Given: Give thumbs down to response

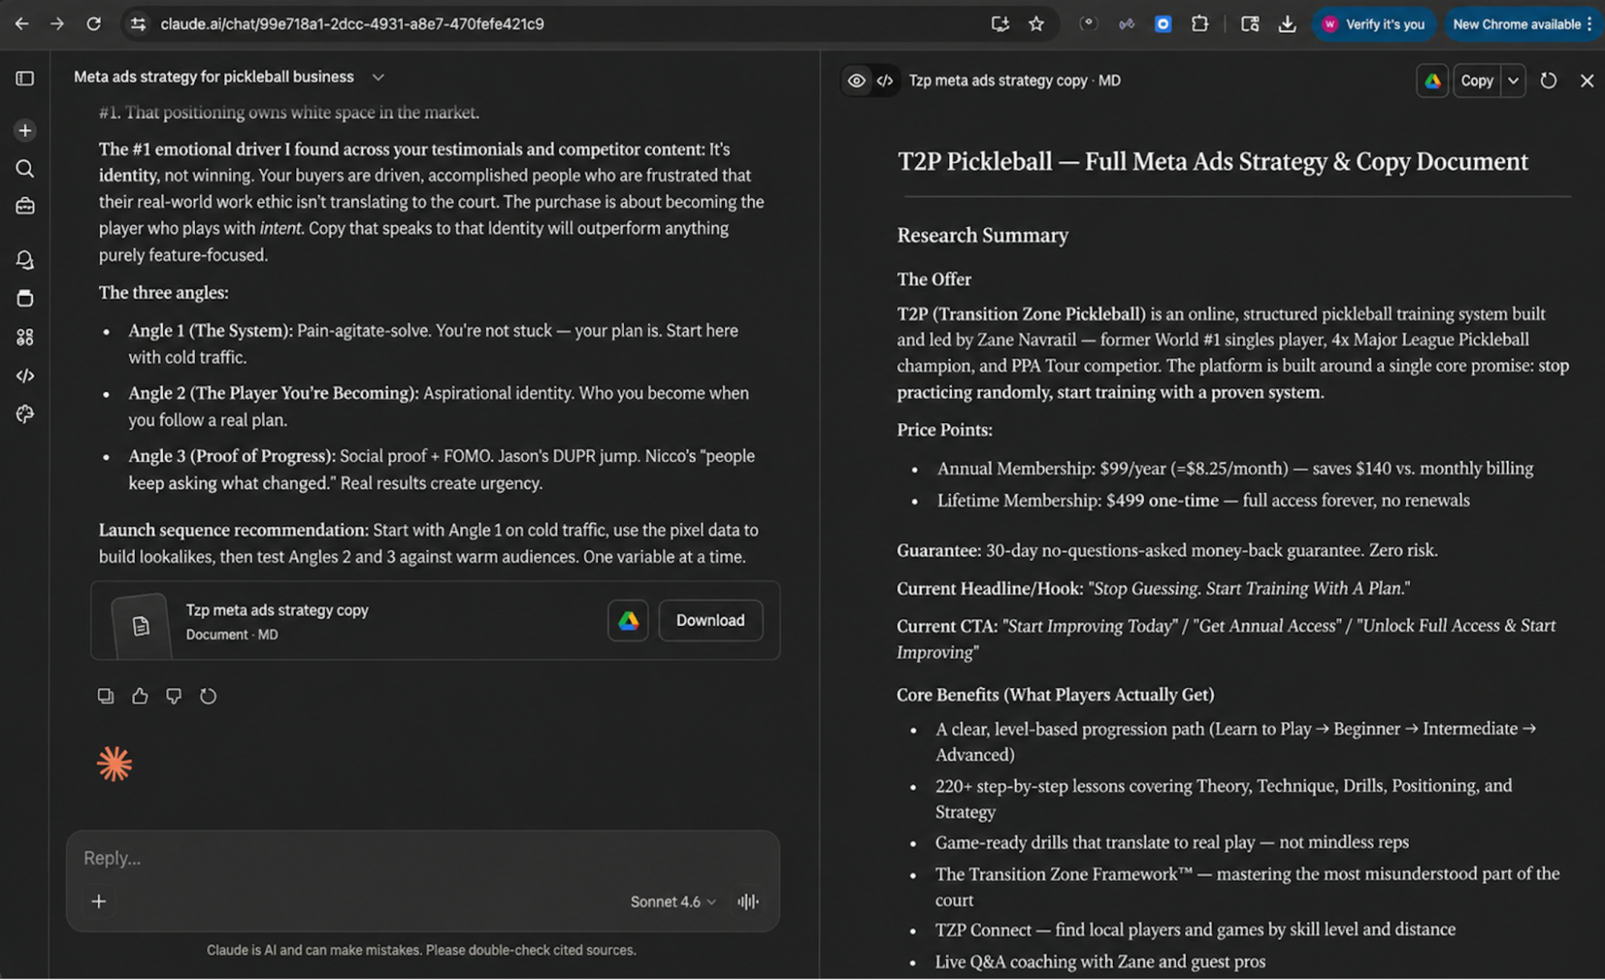Looking at the screenshot, I should click(x=173, y=696).
